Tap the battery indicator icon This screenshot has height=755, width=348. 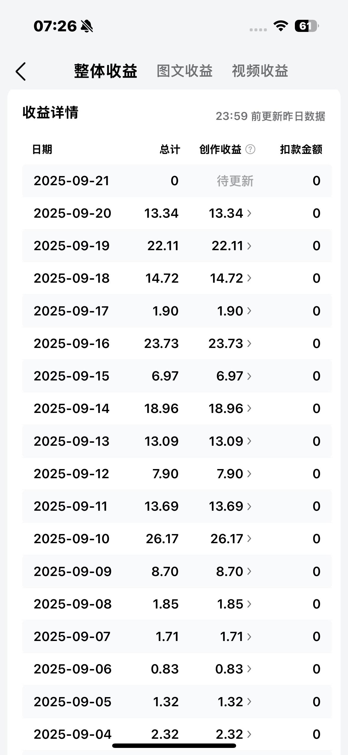tap(307, 26)
